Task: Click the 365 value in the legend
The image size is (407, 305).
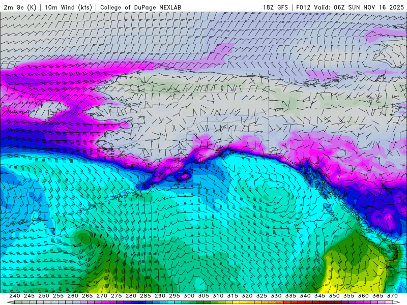Action: tap(378, 296)
